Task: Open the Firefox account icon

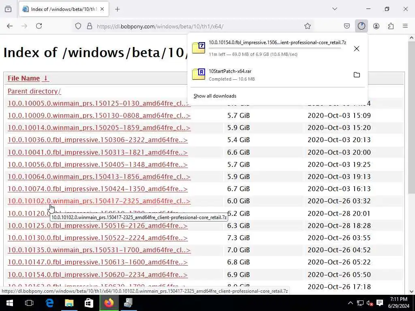Action: pyautogui.click(x=376, y=26)
